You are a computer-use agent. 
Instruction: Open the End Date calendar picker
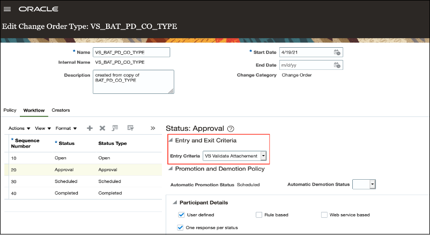tap(337, 65)
